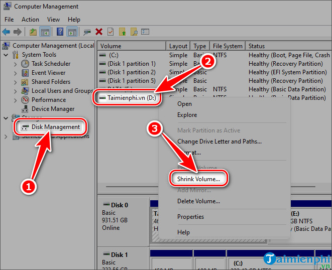The width and height of the screenshot is (332, 270).
Task: Click the red X Delete toolbar icon
Action: tap(99, 32)
